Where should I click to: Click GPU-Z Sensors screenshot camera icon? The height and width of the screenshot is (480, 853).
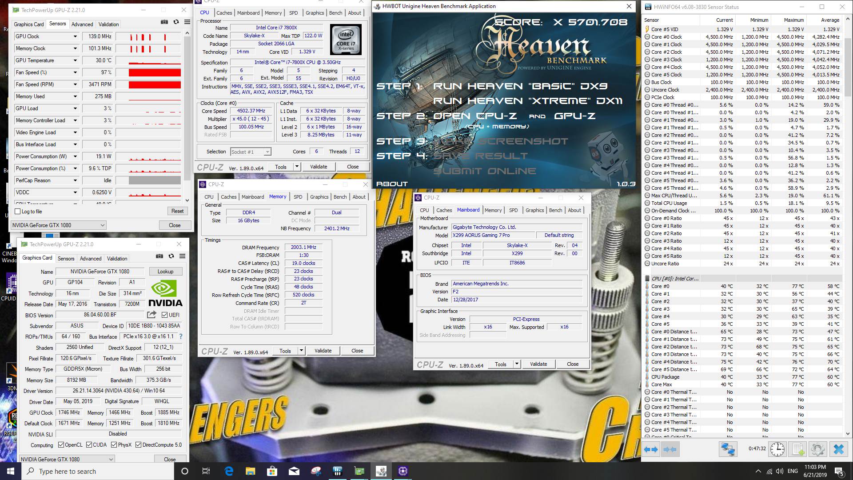pyautogui.click(x=164, y=22)
